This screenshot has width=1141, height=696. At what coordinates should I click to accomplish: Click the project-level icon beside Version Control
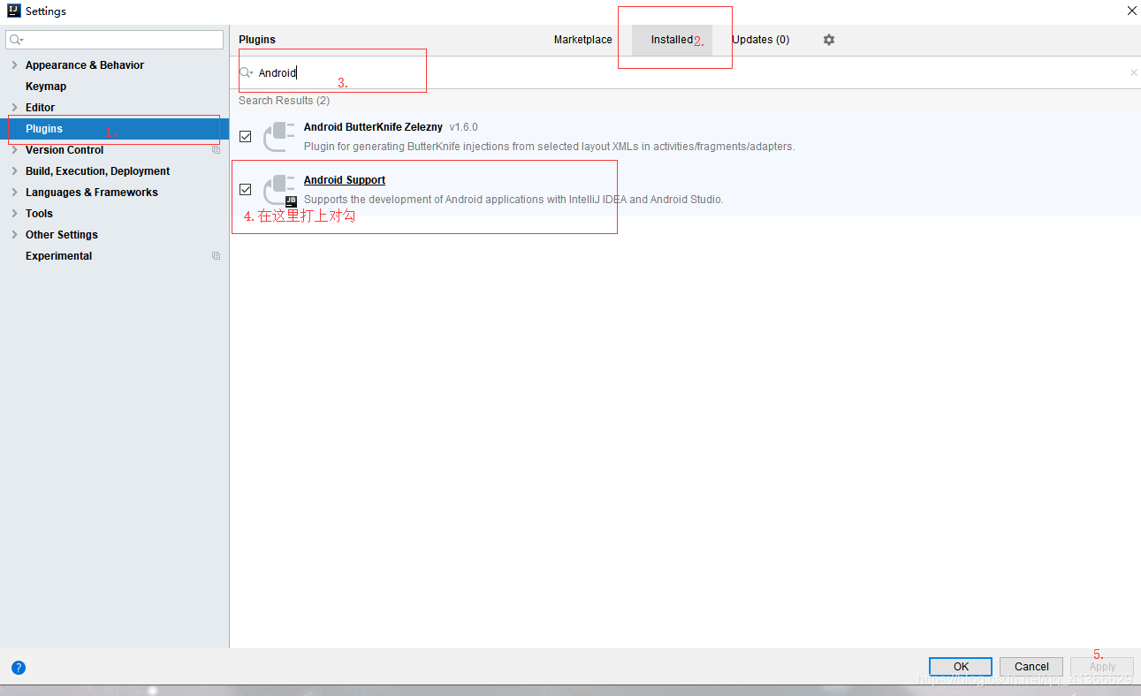216,150
